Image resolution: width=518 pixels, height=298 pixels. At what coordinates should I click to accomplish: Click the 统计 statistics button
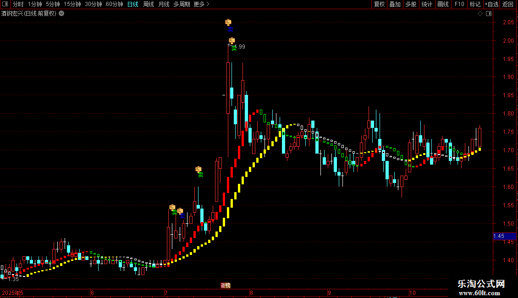click(427, 4)
